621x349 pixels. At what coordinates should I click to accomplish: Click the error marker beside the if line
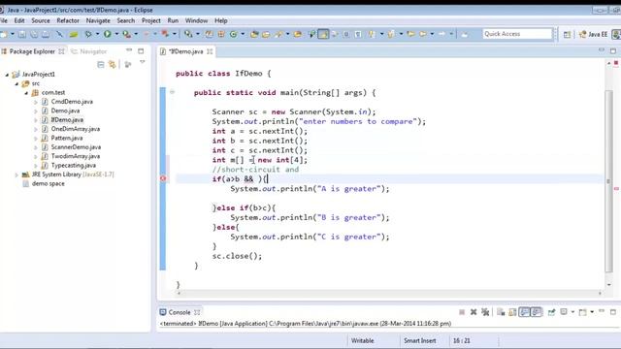pos(163,178)
